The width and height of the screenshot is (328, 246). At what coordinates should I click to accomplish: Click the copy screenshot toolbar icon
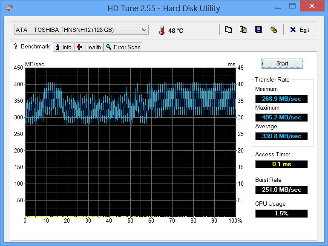243,30
